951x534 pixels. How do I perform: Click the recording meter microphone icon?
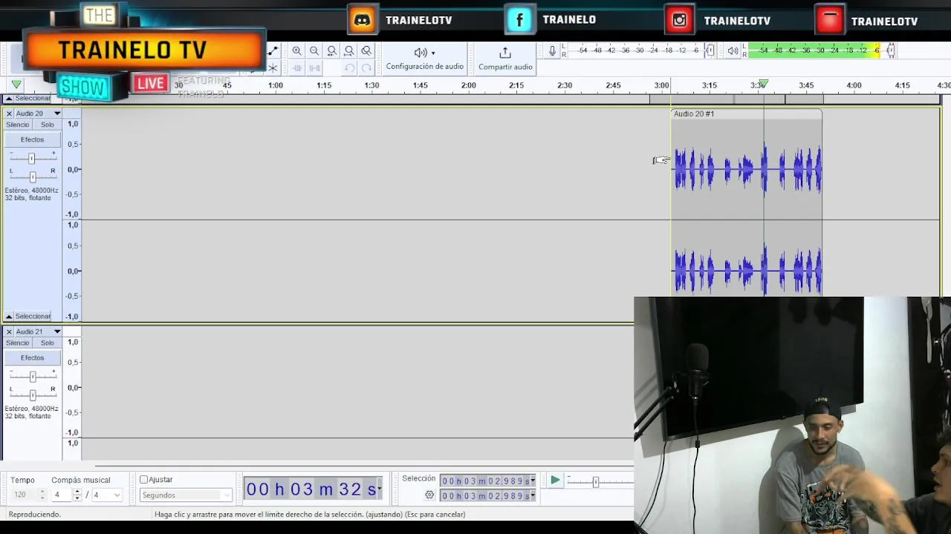[552, 50]
